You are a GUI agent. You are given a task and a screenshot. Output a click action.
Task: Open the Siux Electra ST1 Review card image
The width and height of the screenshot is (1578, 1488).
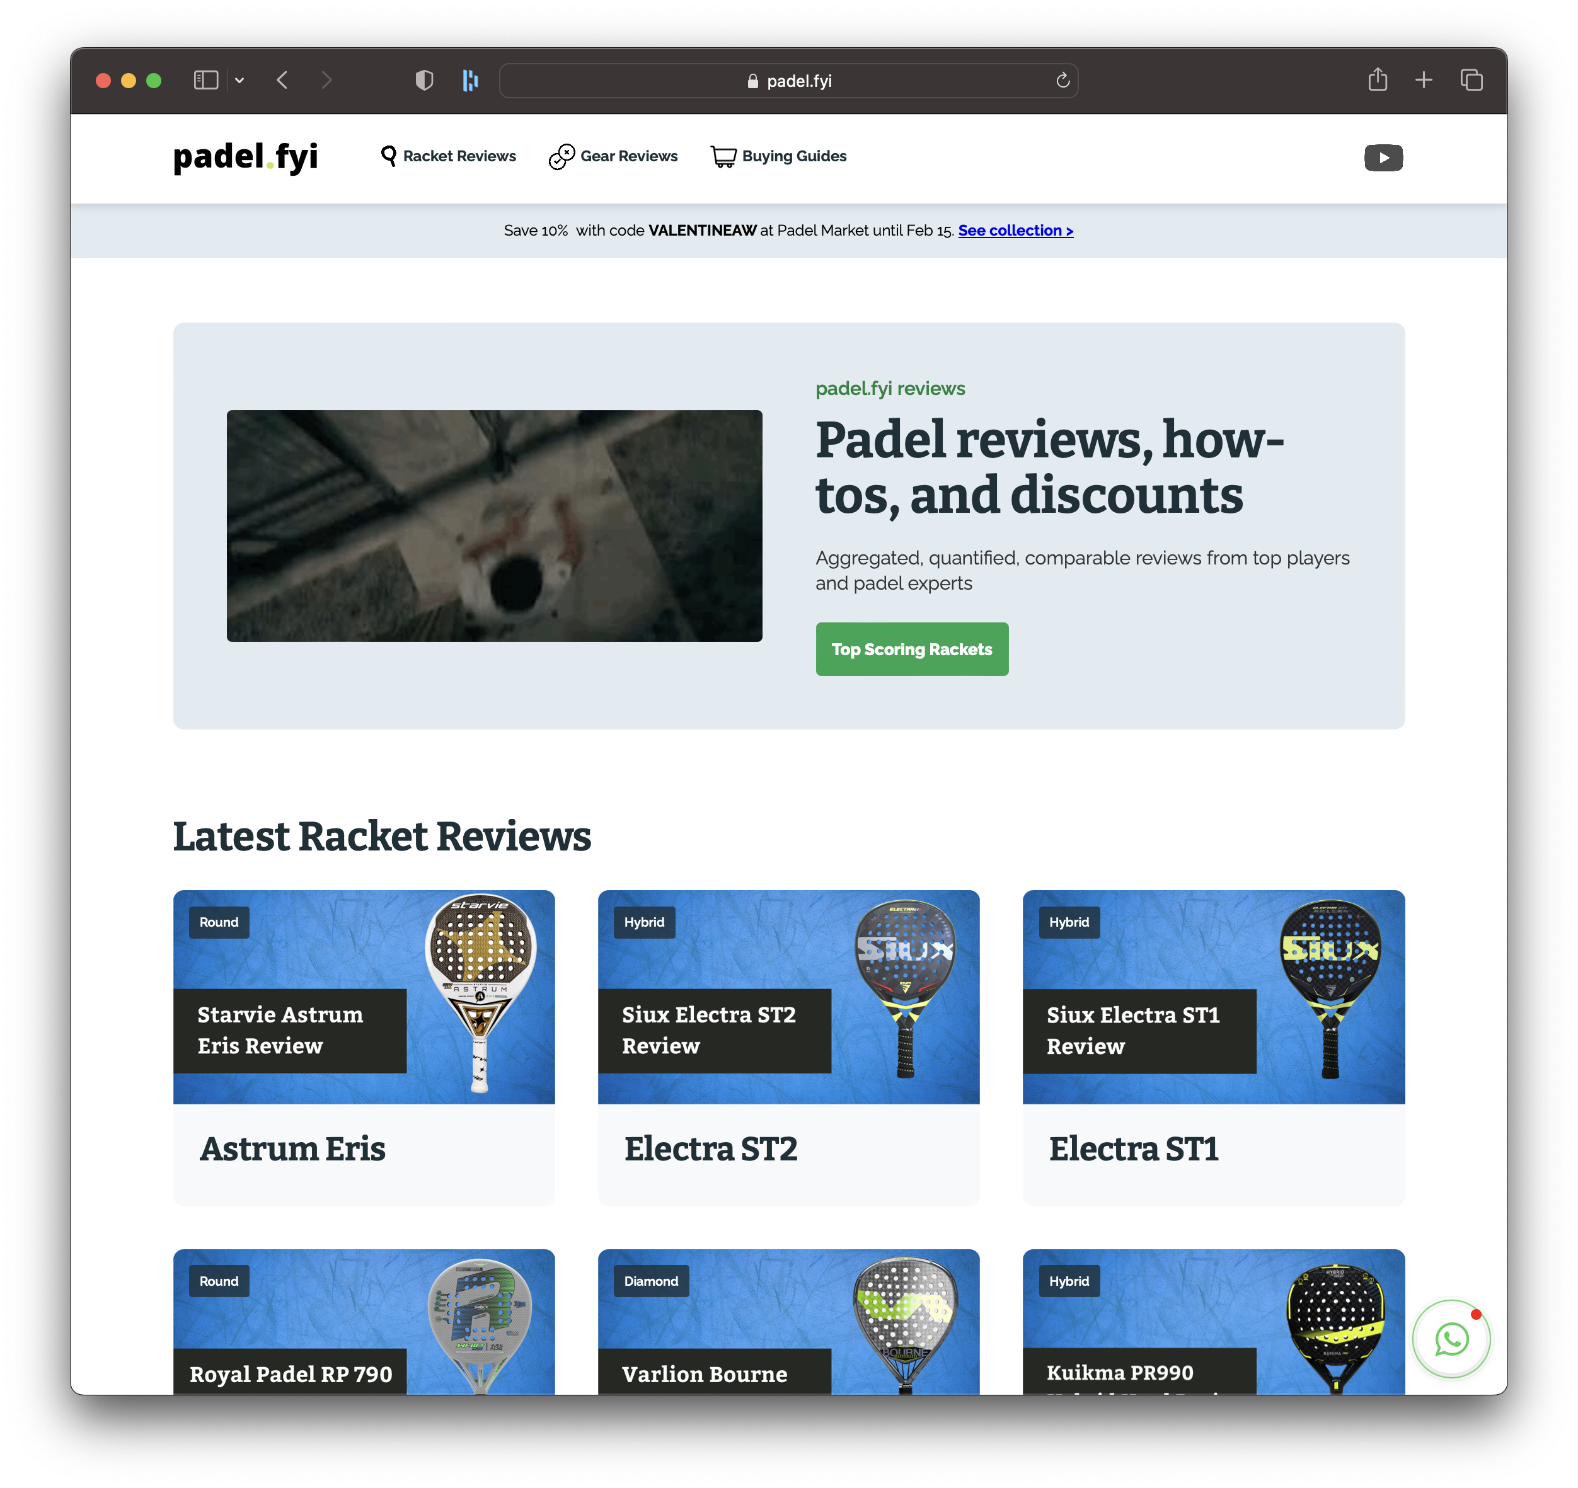pyautogui.click(x=1214, y=997)
